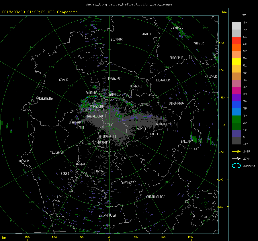
Task: Click the BALLARY city label
Action: [187, 142]
